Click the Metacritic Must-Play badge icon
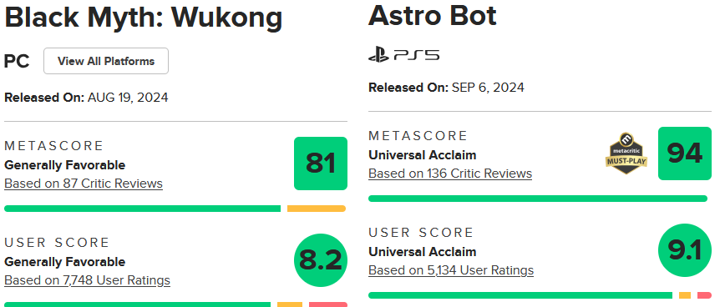 point(626,153)
